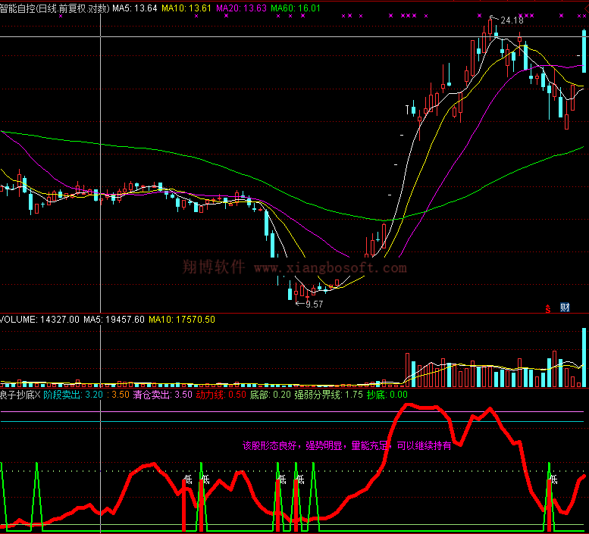Select the MA10: 13.61 indicator label
The image size is (589, 534).
pyautogui.click(x=186, y=8)
